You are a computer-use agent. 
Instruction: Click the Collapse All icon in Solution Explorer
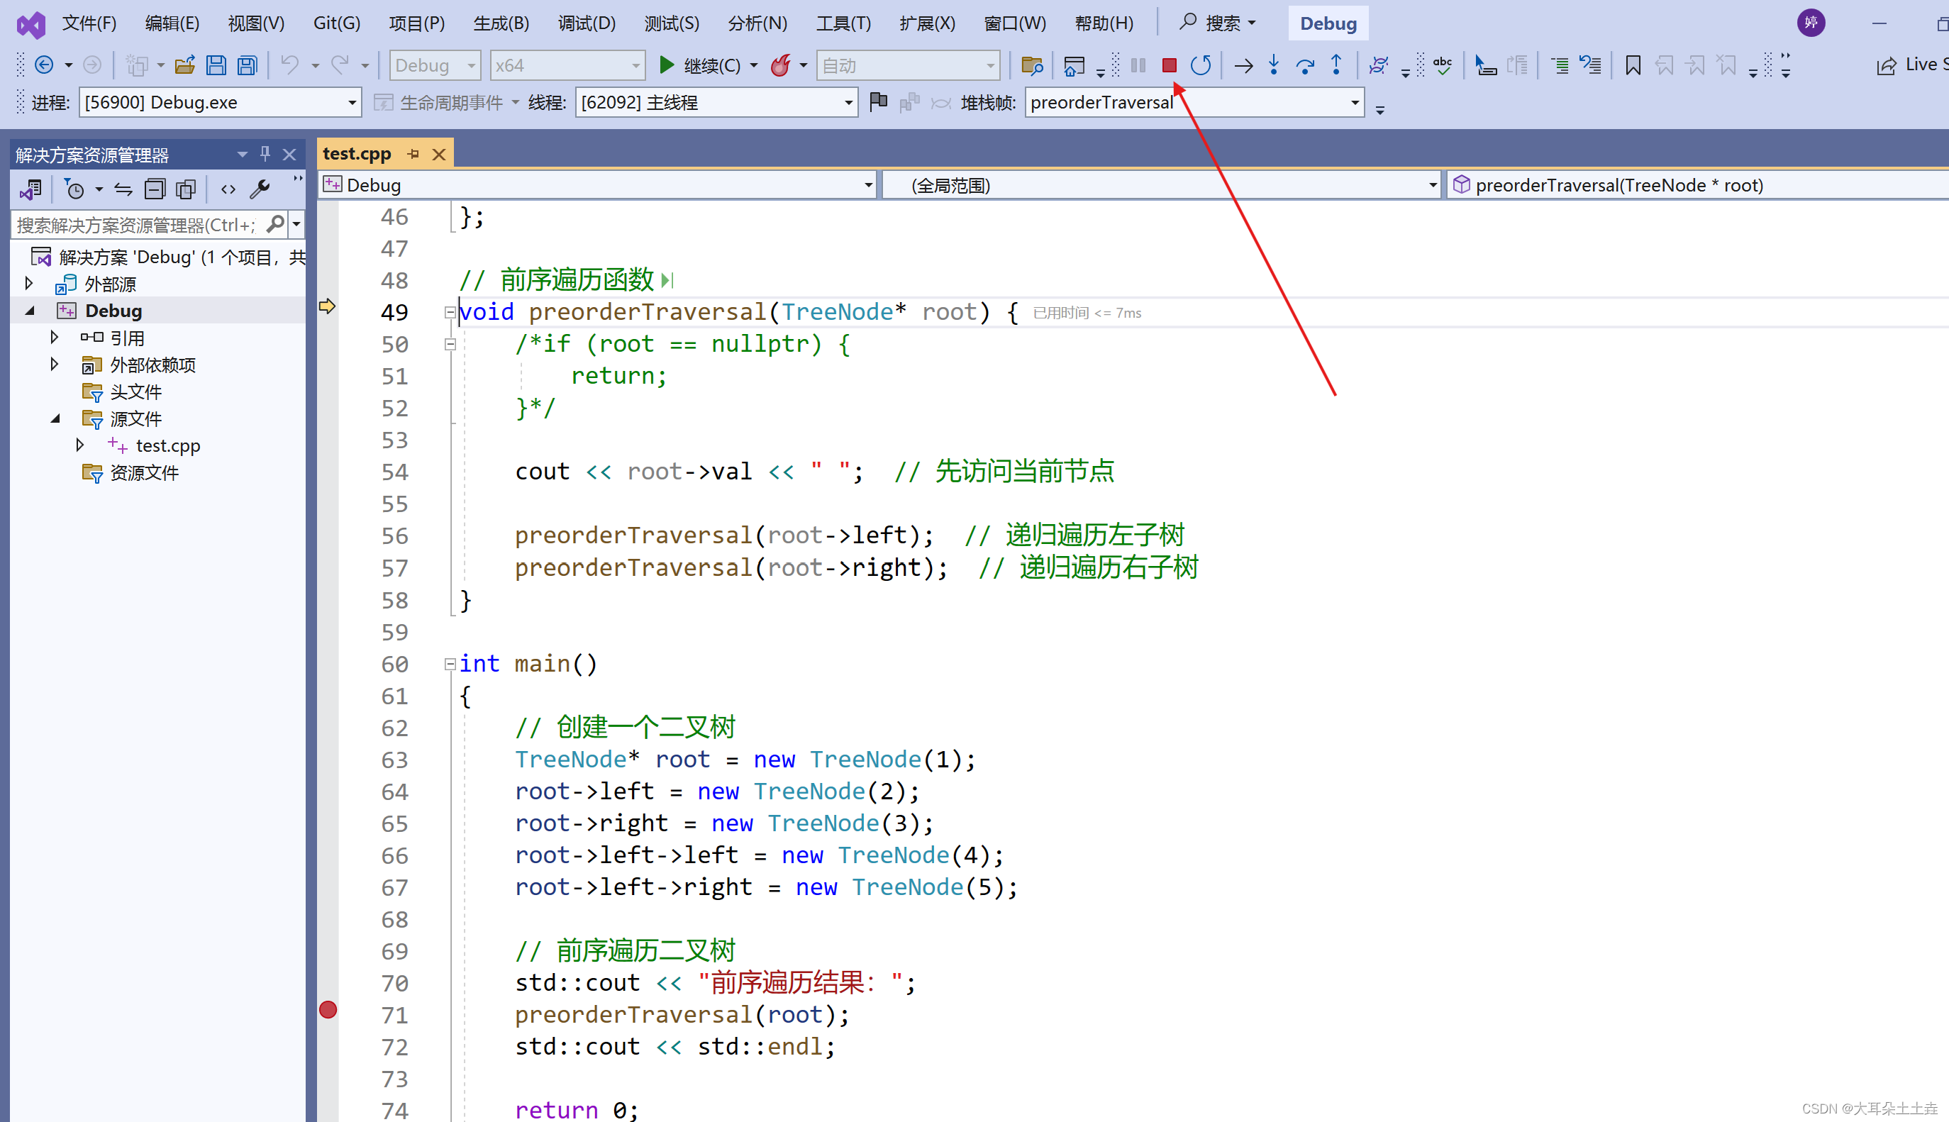click(x=155, y=189)
